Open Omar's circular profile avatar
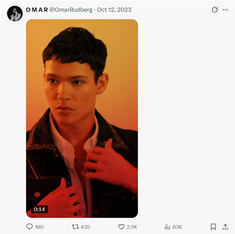This screenshot has width=235, height=234. (x=15, y=14)
